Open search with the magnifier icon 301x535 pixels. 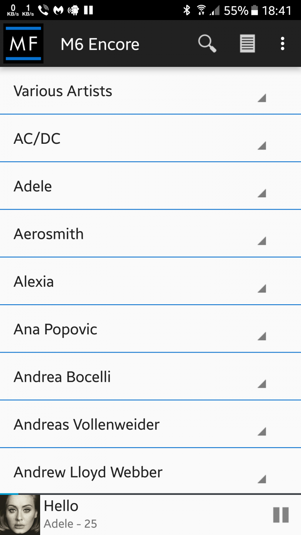point(207,44)
